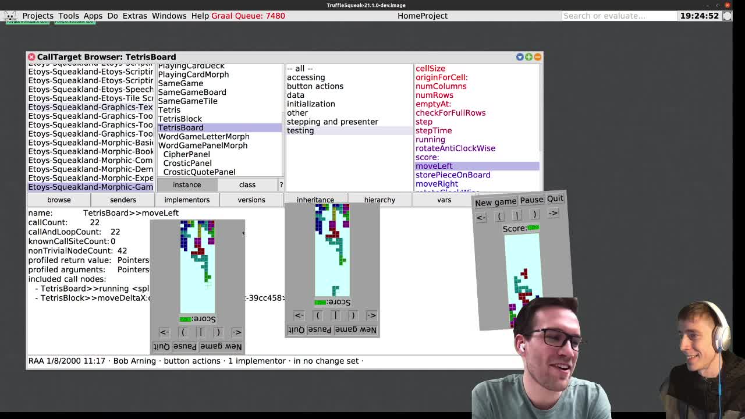The height and width of the screenshot is (419, 745).
Task: Click the Squeak mouse logo icon
Action: pyautogui.click(x=9, y=16)
